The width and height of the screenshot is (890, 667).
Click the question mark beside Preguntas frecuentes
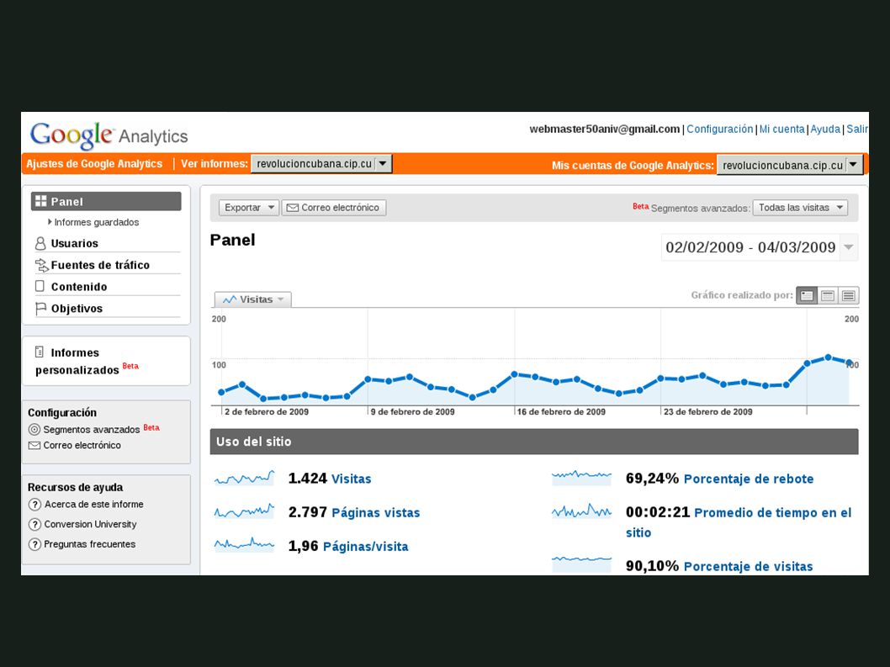[x=34, y=544]
